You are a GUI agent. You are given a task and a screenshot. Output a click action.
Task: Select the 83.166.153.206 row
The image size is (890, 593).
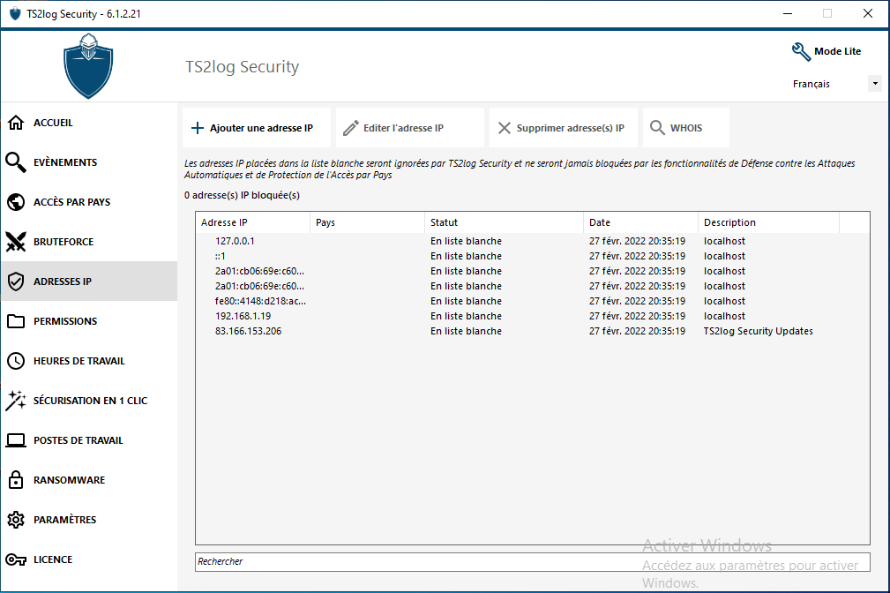[x=533, y=331]
